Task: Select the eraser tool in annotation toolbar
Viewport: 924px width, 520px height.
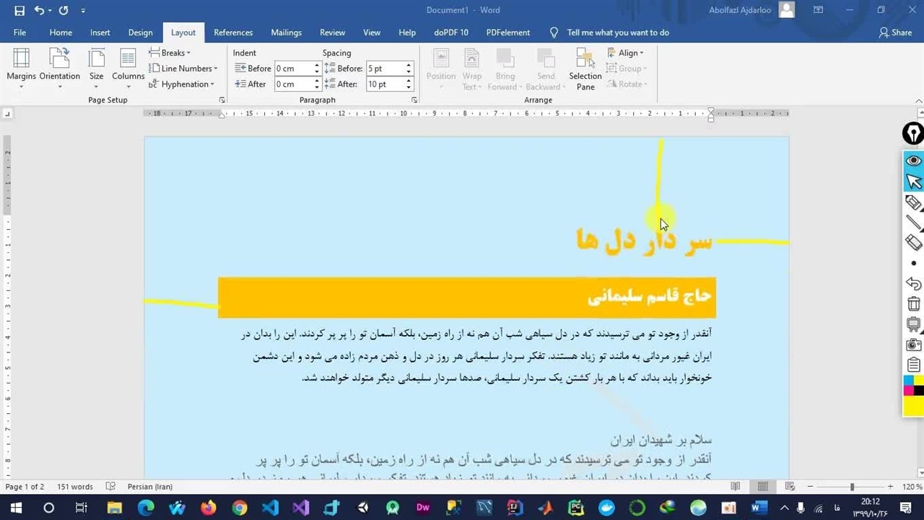Action: point(913,243)
